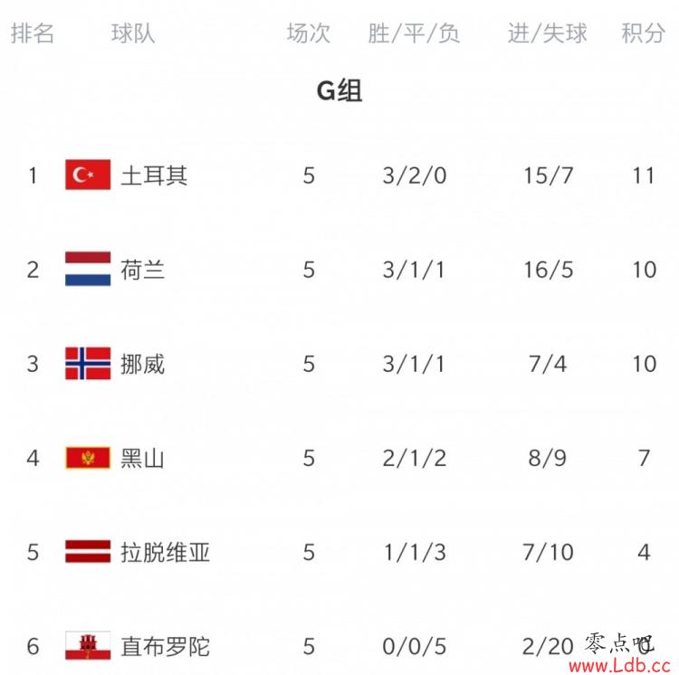Select the 挪威 team name
The width and height of the screenshot is (679, 675).
143,364
